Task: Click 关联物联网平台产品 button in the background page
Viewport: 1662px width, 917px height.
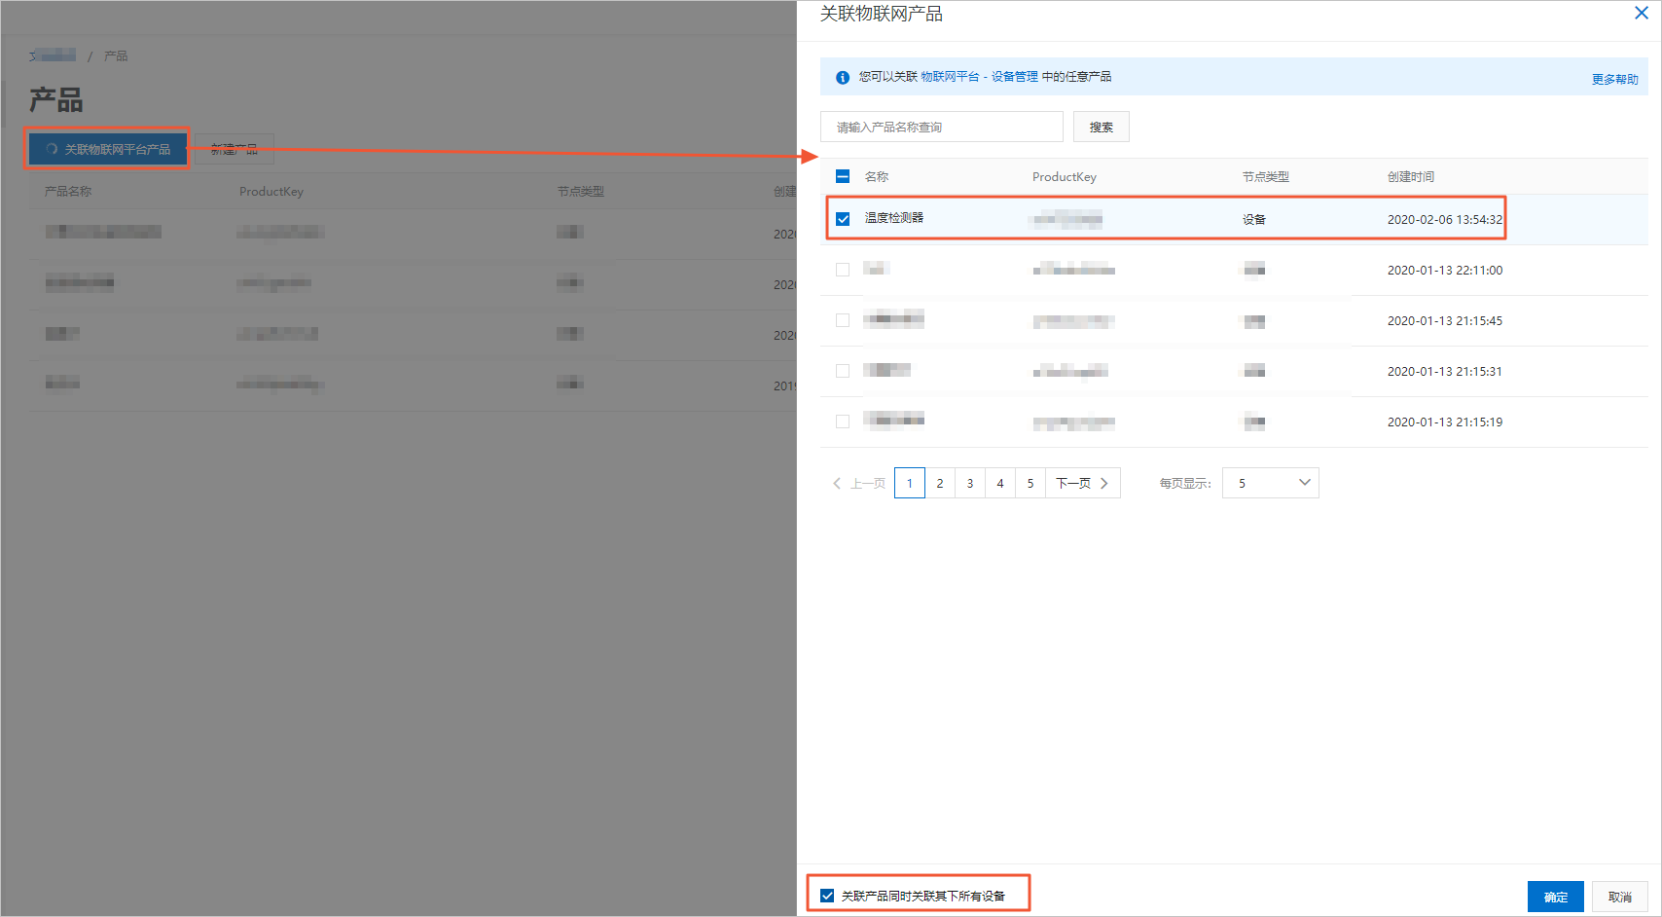Action: coord(107,149)
